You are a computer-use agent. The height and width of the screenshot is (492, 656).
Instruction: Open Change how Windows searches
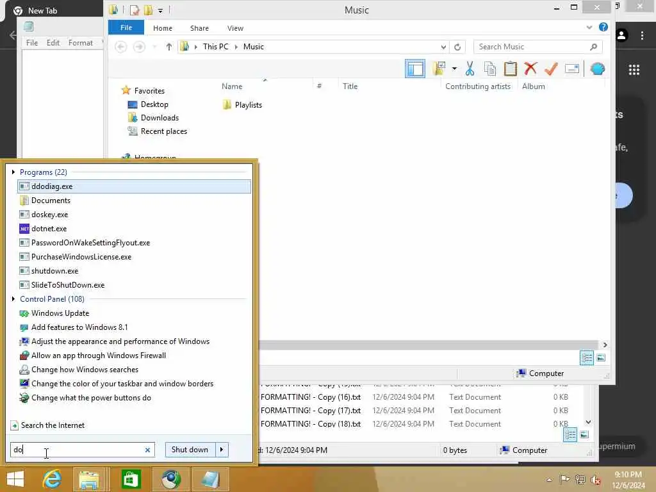pos(134,370)
